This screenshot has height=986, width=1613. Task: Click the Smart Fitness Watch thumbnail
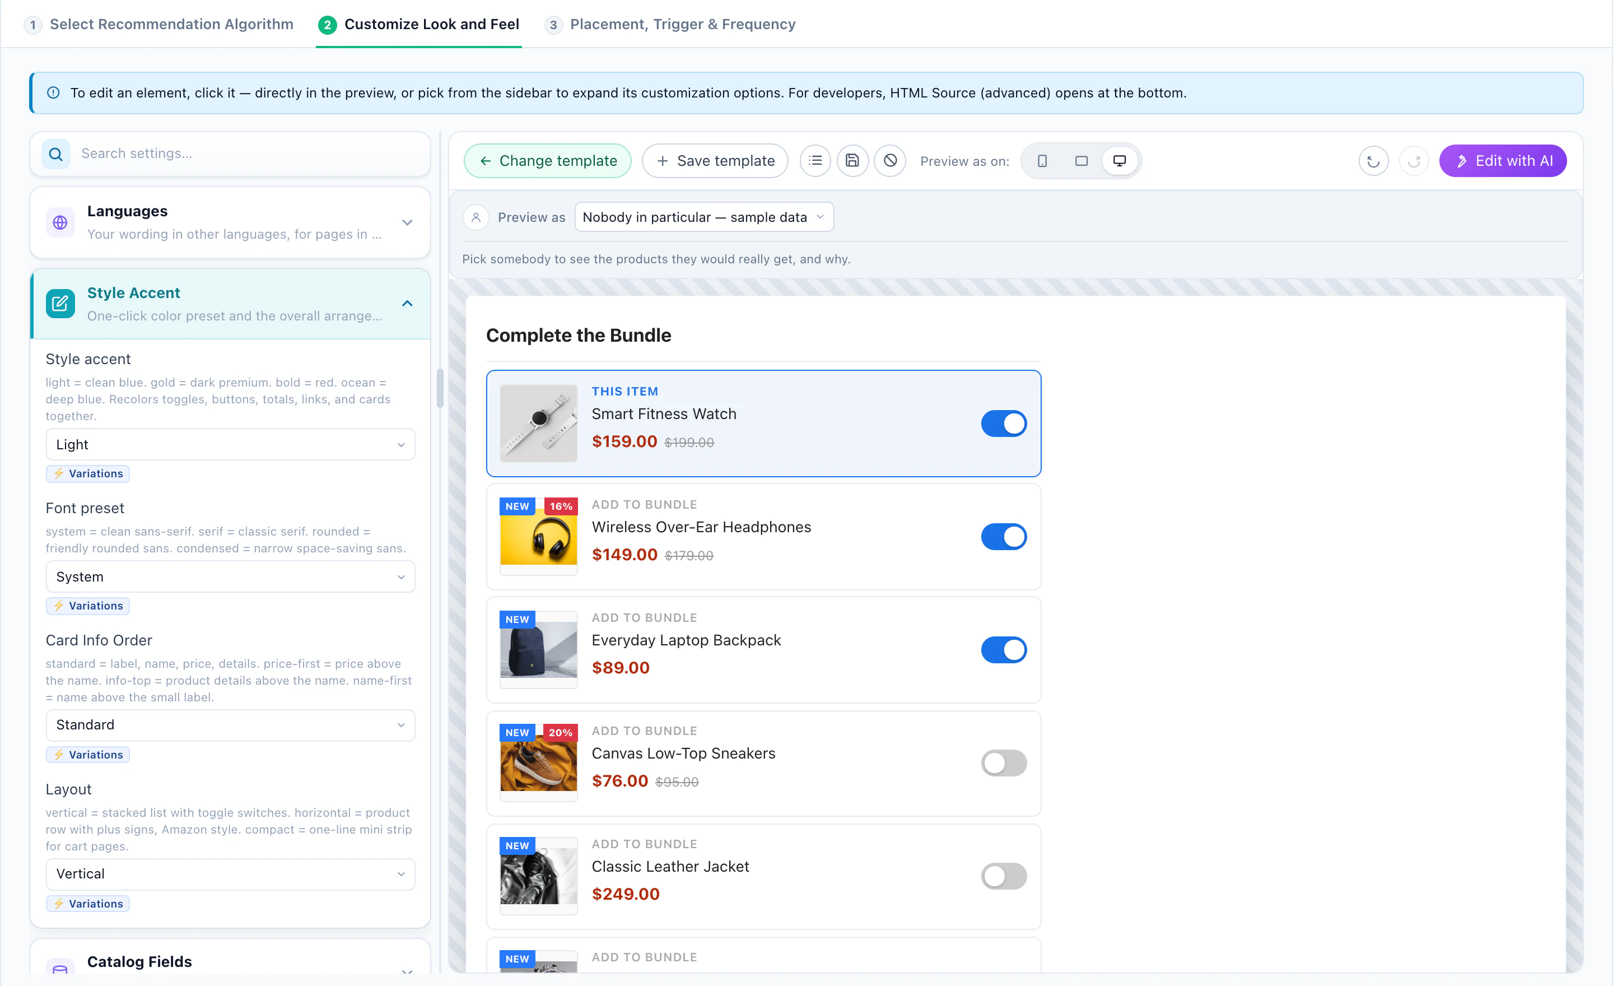click(x=539, y=424)
